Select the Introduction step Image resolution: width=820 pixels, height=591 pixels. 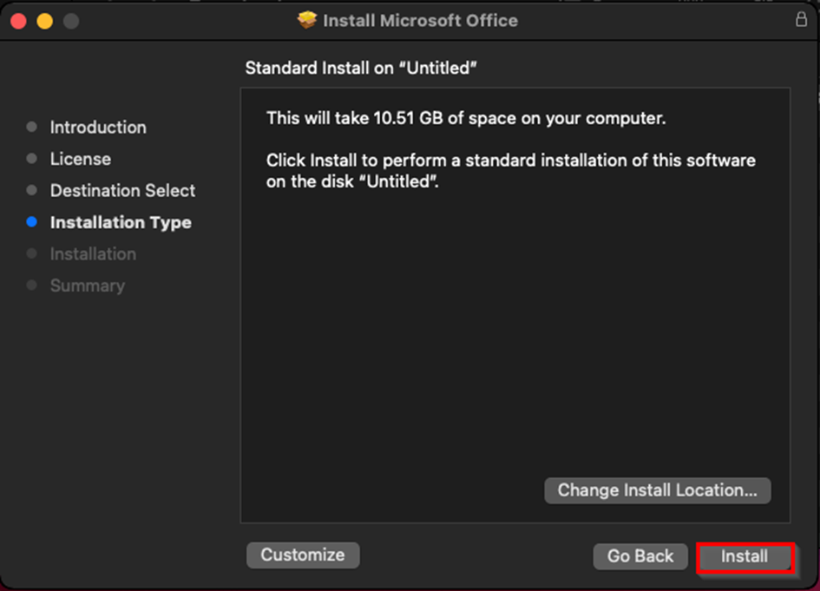(x=98, y=127)
